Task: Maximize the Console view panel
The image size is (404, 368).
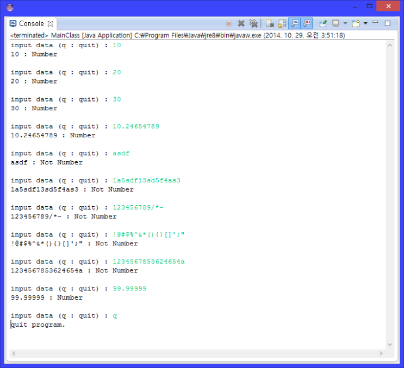Action: coord(388,23)
